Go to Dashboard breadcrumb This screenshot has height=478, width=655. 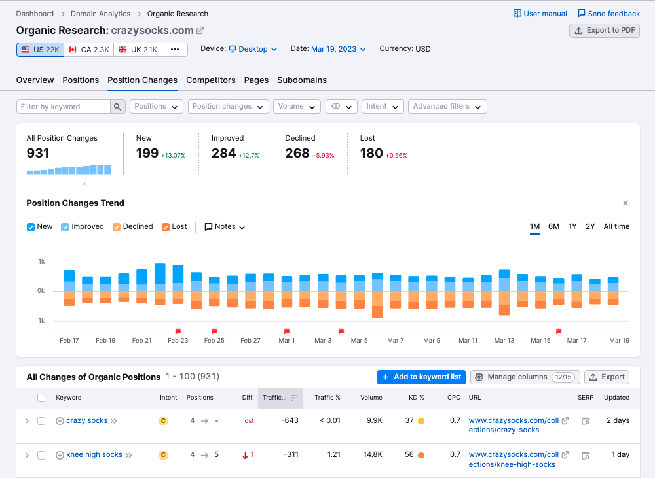tap(35, 14)
